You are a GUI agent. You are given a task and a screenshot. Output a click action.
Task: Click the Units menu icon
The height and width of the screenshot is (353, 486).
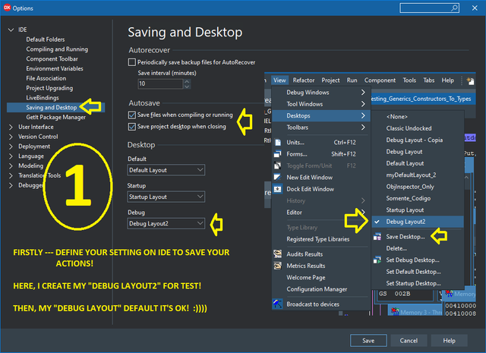coord(278,142)
